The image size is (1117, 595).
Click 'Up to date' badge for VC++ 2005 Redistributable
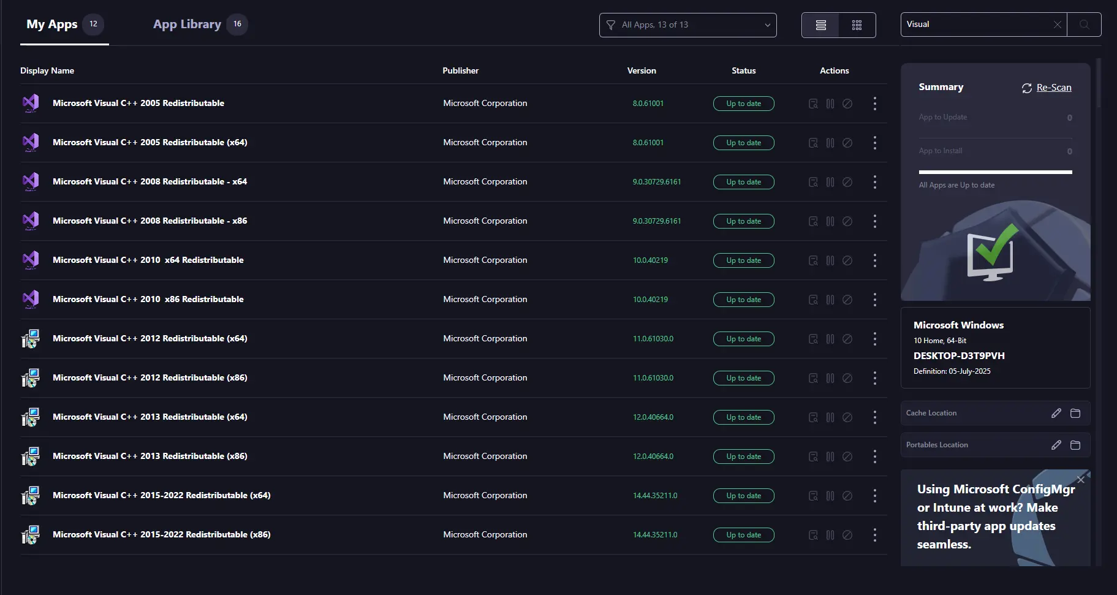tap(744, 104)
